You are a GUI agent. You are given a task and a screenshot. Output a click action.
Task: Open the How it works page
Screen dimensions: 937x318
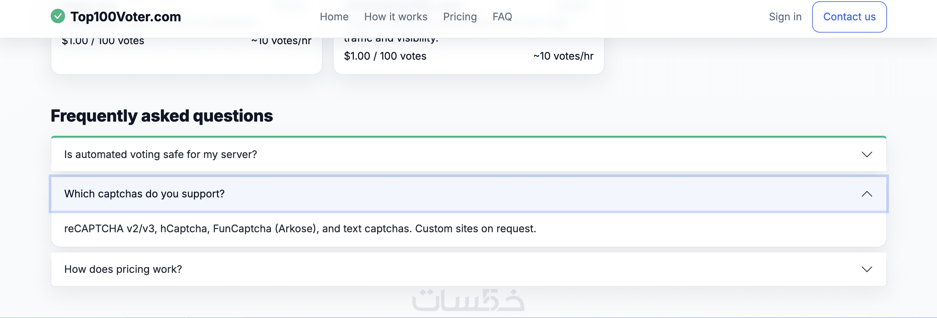(x=395, y=17)
